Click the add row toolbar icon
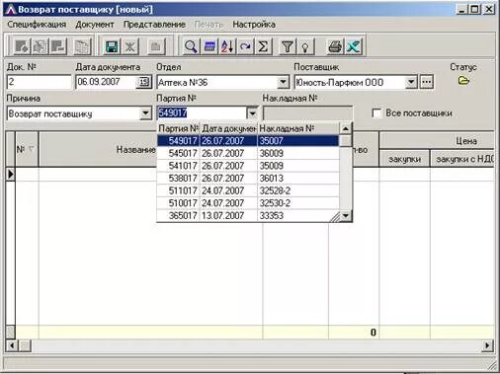500x374 pixels. (x=22, y=46)
